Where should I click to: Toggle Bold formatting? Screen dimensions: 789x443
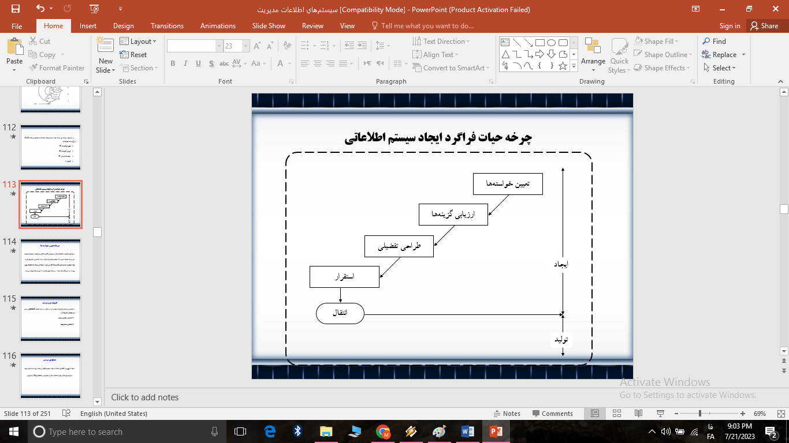[x=173, y=63]
